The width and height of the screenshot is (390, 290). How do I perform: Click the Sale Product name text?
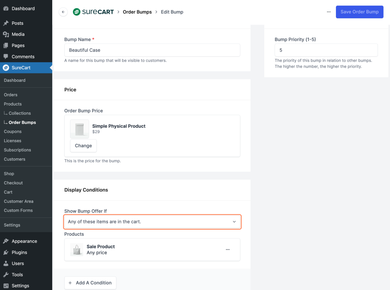[x=101, y=247]
